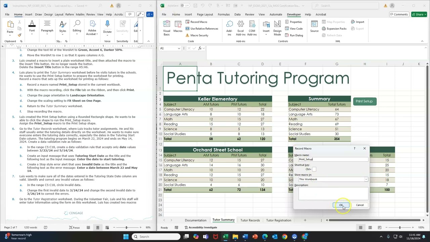Switch Word to Read Mode view

click(x=88, y=228)
